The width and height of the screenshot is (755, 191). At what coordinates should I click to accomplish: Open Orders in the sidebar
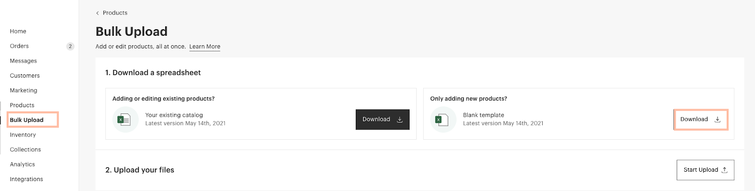[19, 46]
